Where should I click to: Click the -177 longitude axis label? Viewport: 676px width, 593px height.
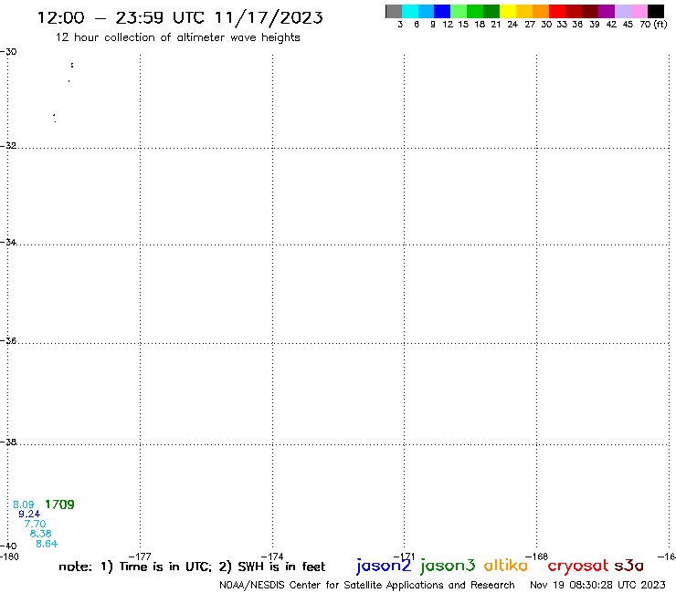pos(140,557)
